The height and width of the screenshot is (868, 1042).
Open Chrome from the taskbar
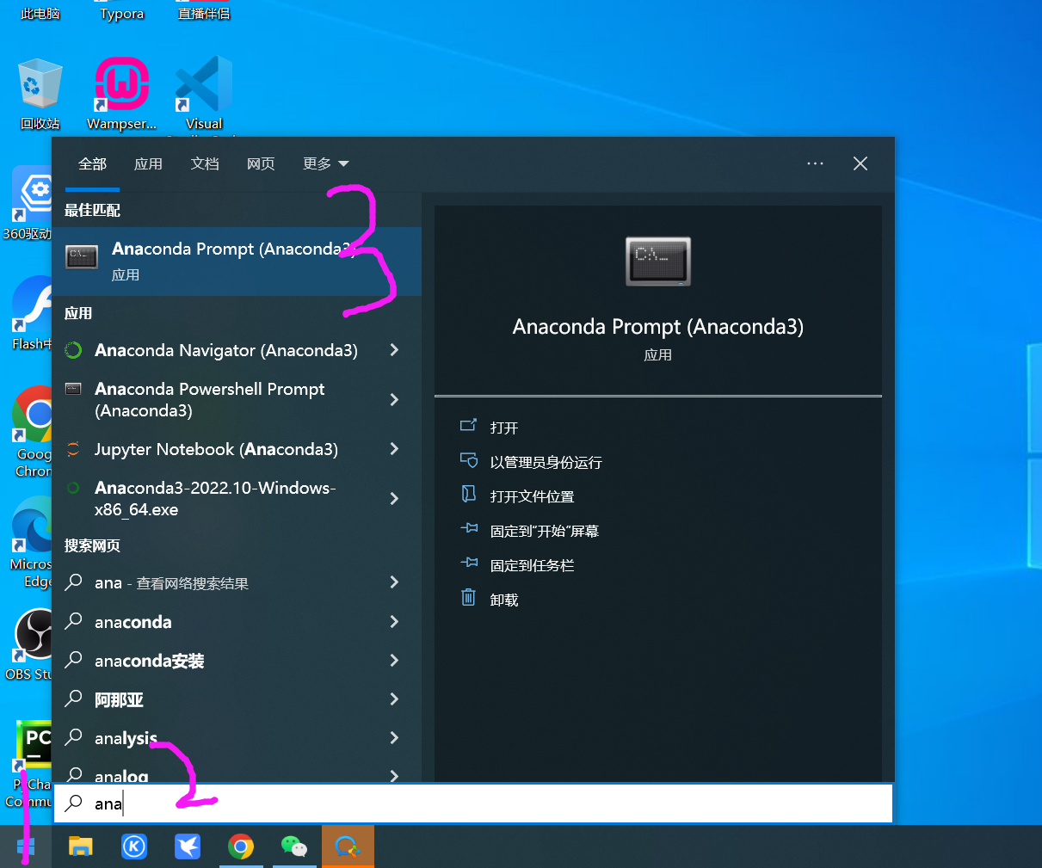(241, 847)
